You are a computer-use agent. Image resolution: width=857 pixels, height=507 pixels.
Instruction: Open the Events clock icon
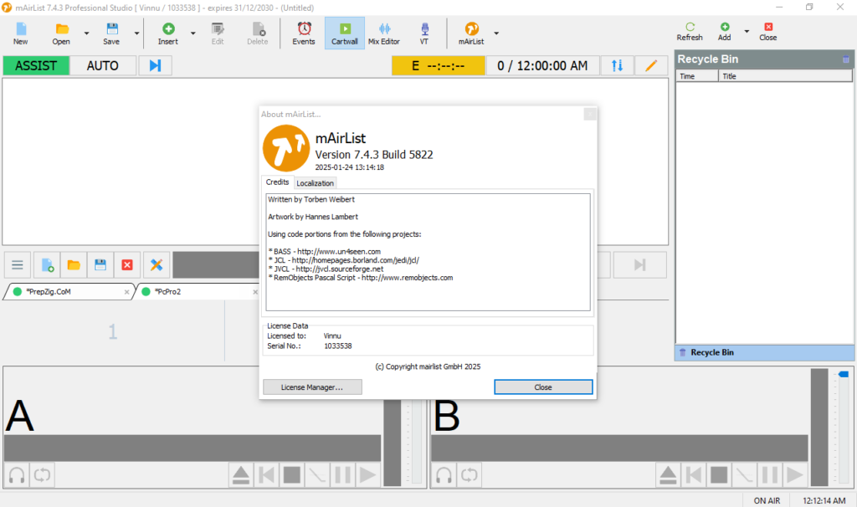pos(304,33)
